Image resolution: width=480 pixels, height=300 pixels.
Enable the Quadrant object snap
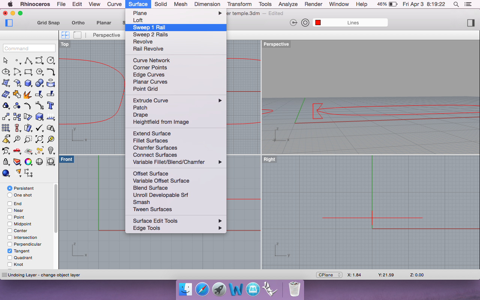point(10,258)
